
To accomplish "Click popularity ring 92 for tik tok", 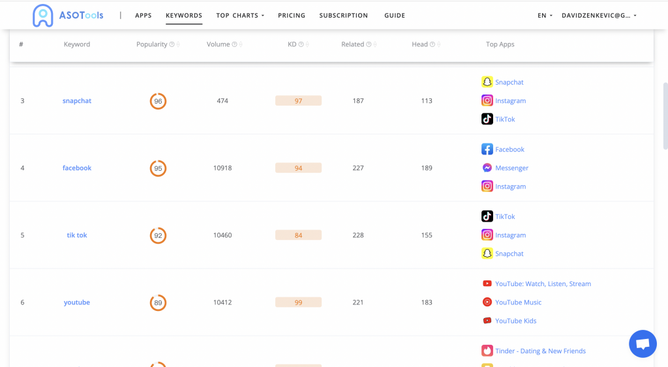I will (x=158, y=235).
